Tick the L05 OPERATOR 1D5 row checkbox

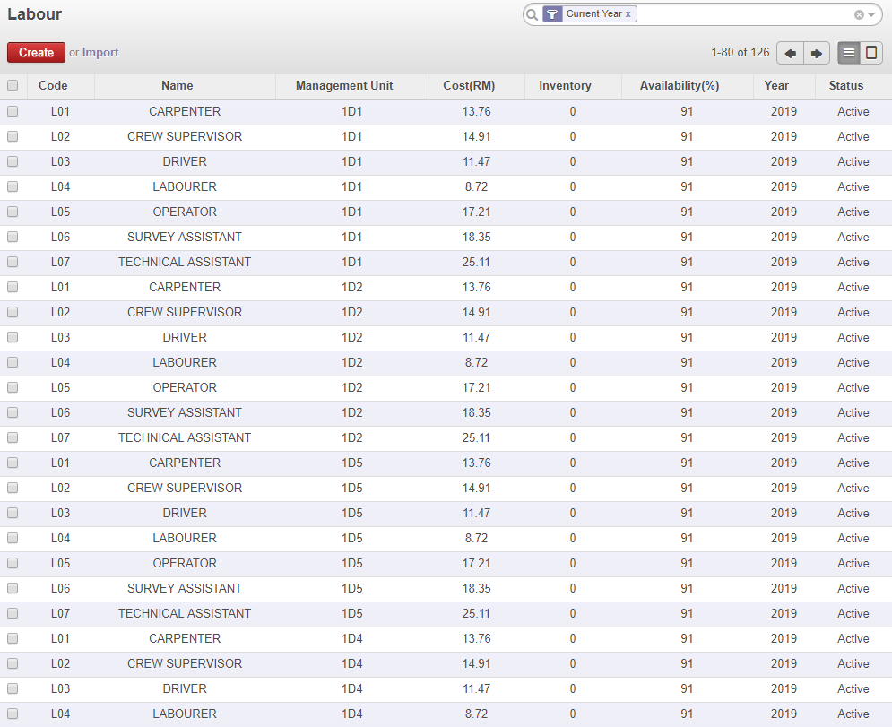point(13,564)
